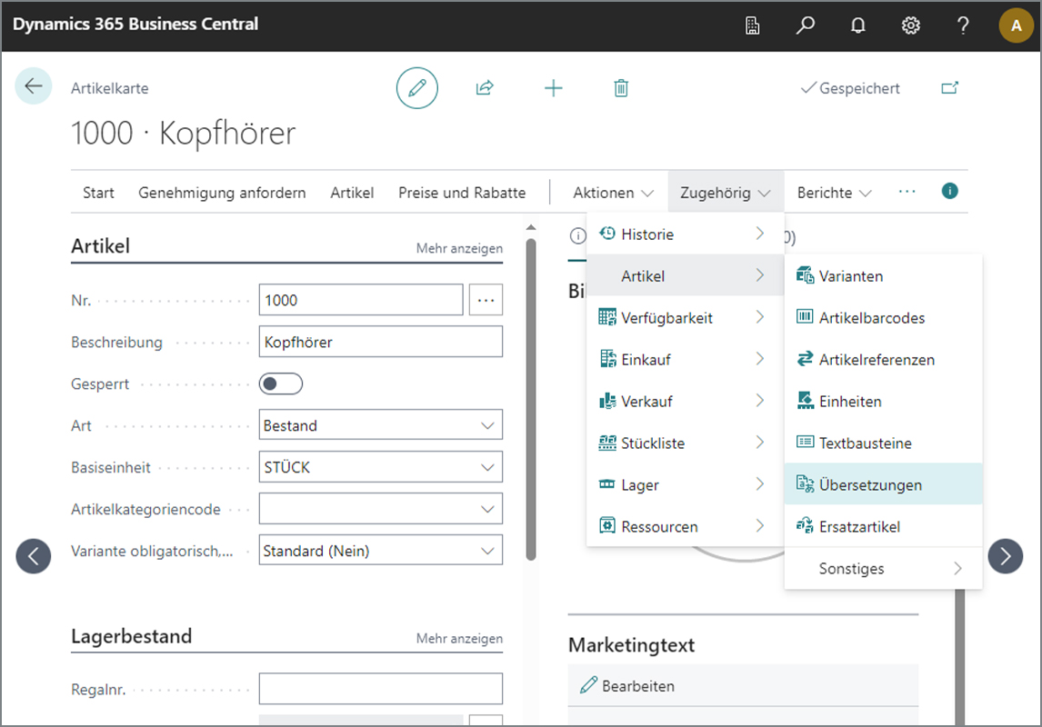Open notifications bell icon
Viewport: 1042px width, 727px height.
click(858, 25)
